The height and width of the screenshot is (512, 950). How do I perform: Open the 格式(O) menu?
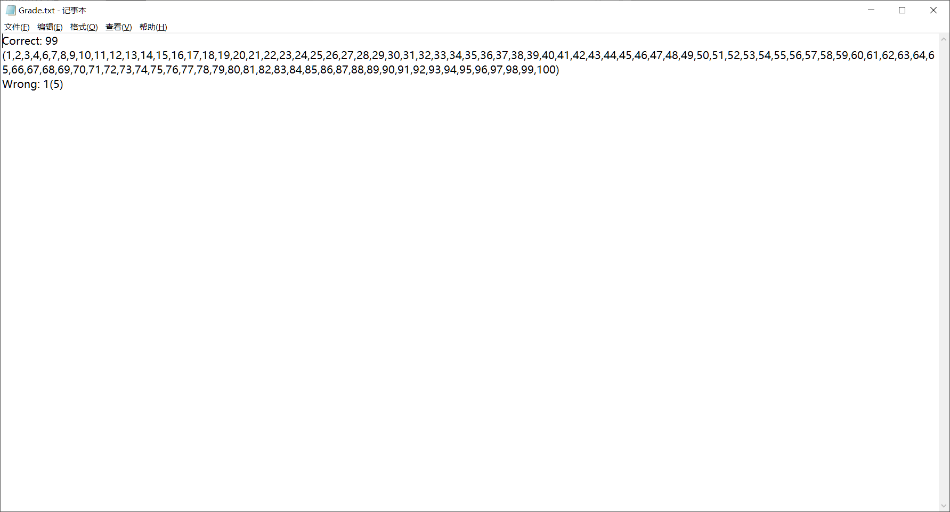[84, 27]
